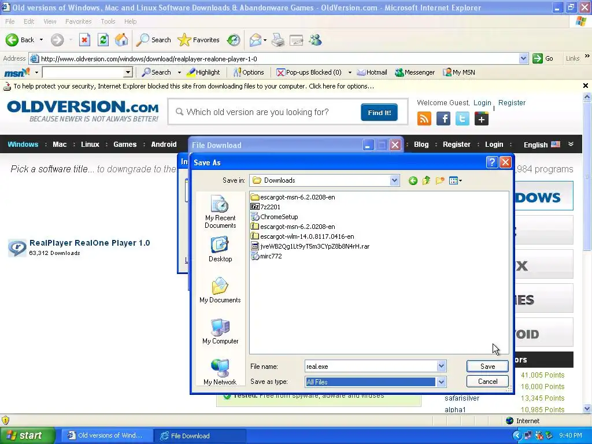Click IE Edit toolbar icon
The height and width of the screenshot is (444, 592).
pyautogui.click(x=297, y=40)
